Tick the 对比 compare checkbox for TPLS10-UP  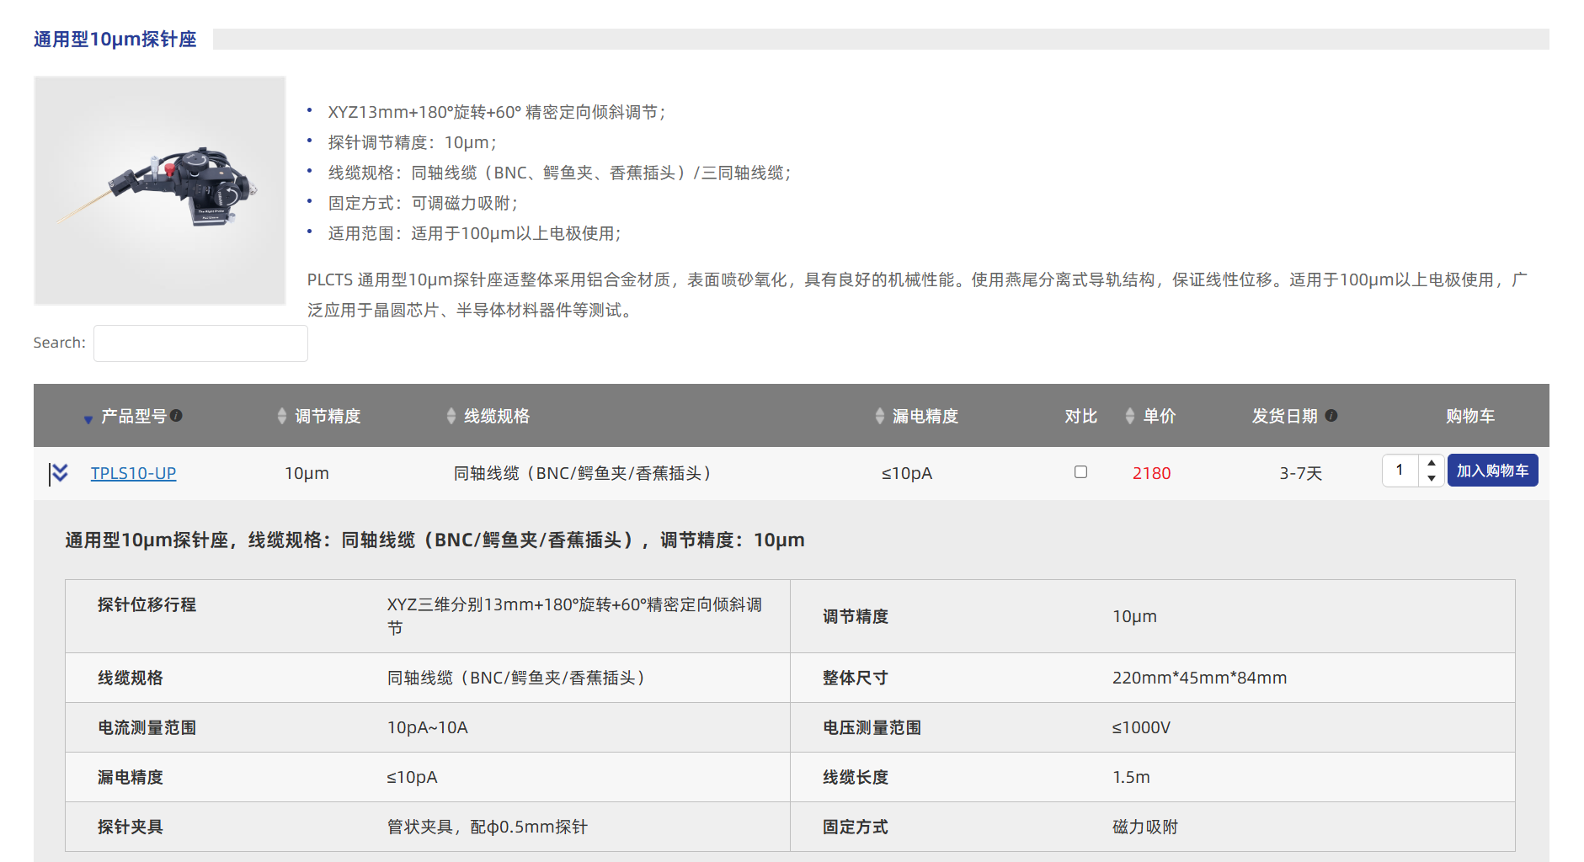[x=1080, y=472]
